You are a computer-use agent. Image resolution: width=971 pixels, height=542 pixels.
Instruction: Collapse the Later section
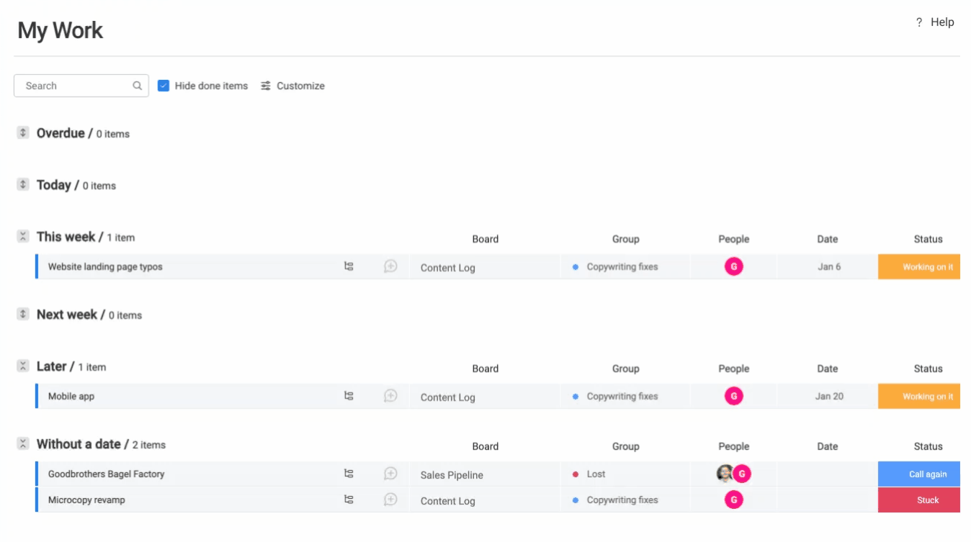23,366
